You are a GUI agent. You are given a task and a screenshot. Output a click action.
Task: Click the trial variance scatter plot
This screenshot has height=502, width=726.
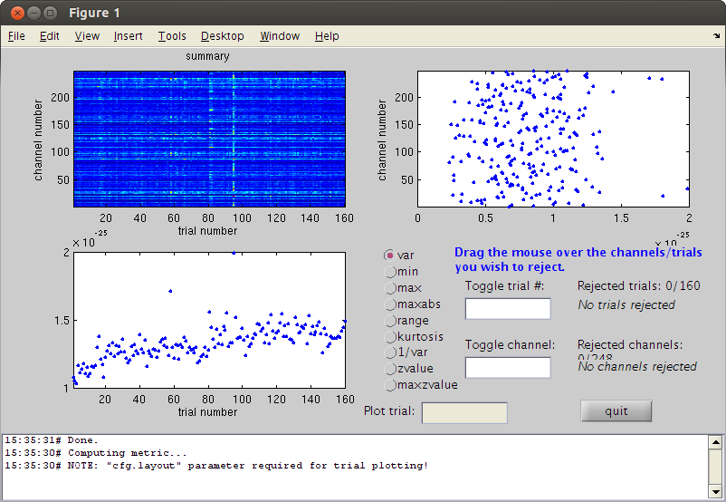[x=209, y=320]
